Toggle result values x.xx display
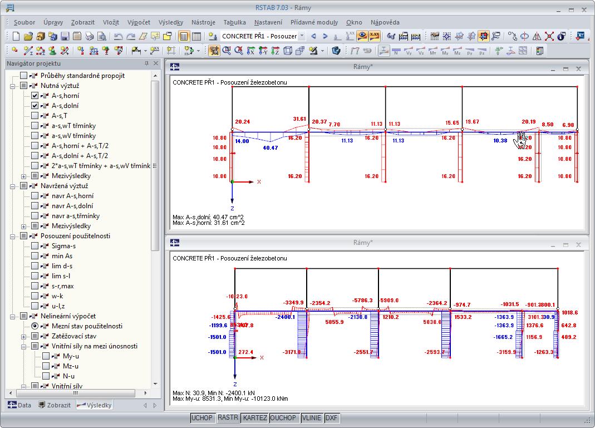This screenshot has height=428, width=595. pos(375,36)
